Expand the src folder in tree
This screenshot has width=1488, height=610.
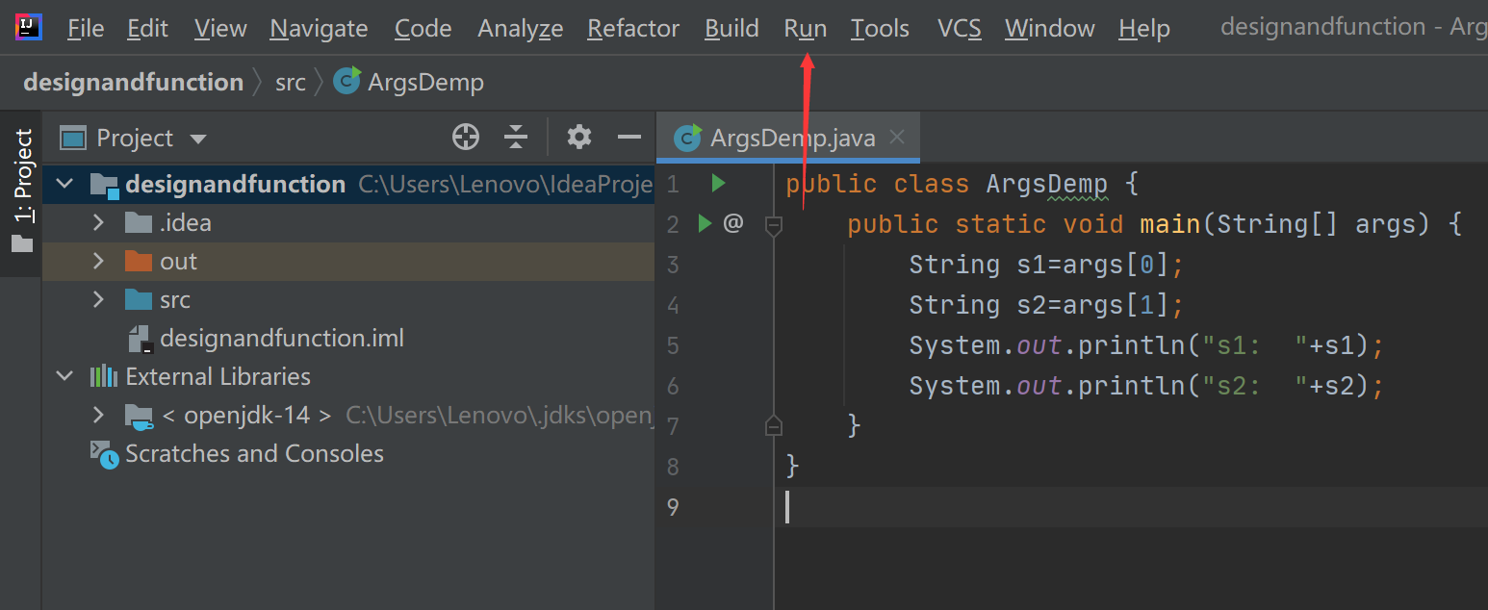(98, 300)
